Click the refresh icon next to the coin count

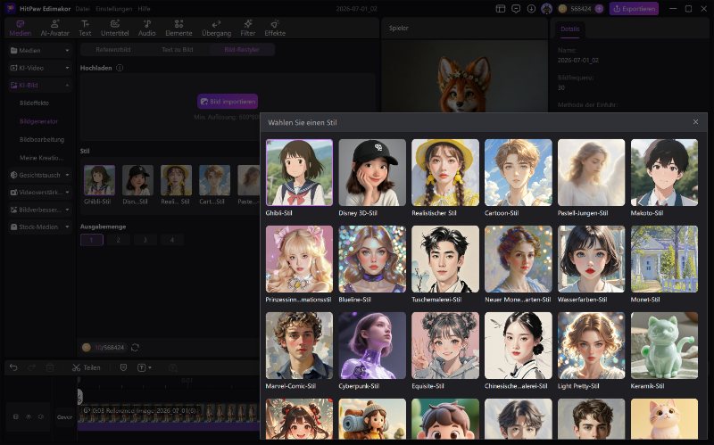(x=136, y=348)
